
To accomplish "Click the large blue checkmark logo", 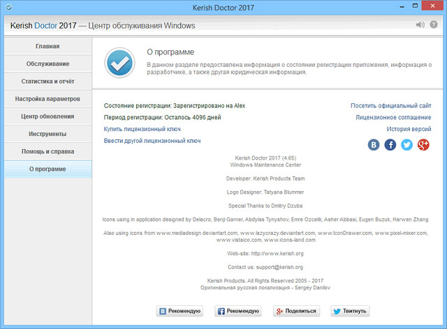I will pyautogui.click(x=119, y=63).
